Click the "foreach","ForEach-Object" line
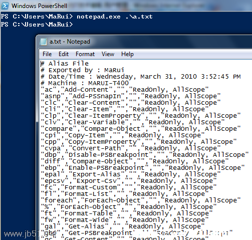Viewport: 252px width, 240px height. (x=141, y=200)
